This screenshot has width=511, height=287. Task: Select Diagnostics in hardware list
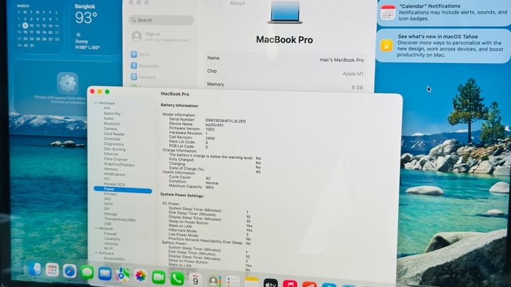point(114,144)
